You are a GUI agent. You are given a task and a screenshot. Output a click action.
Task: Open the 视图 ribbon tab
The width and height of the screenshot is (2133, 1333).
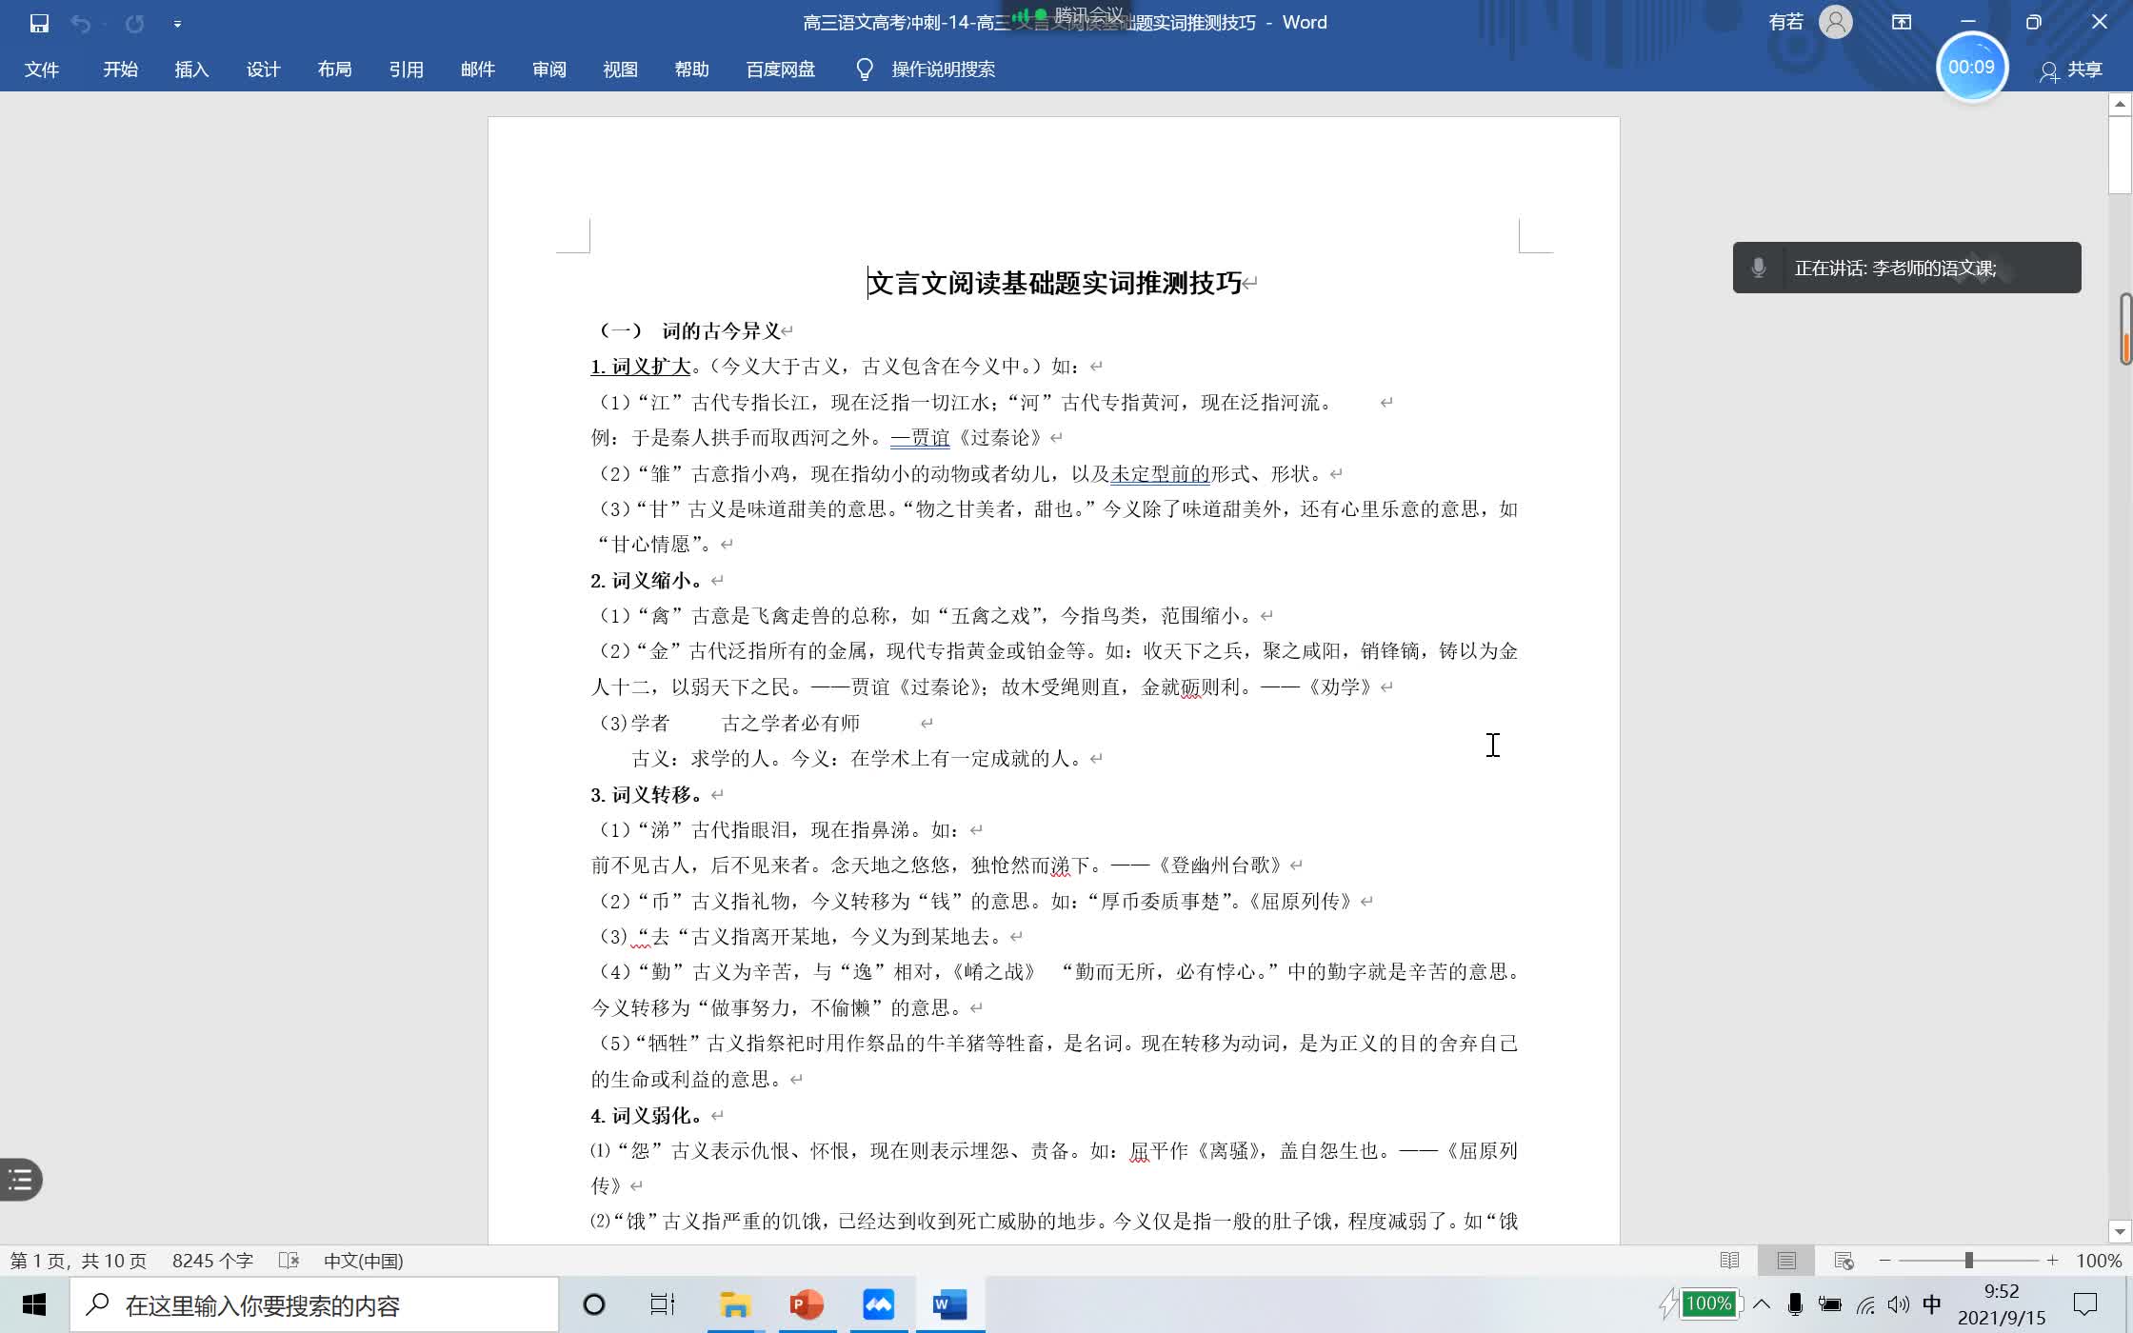[621, 70]
